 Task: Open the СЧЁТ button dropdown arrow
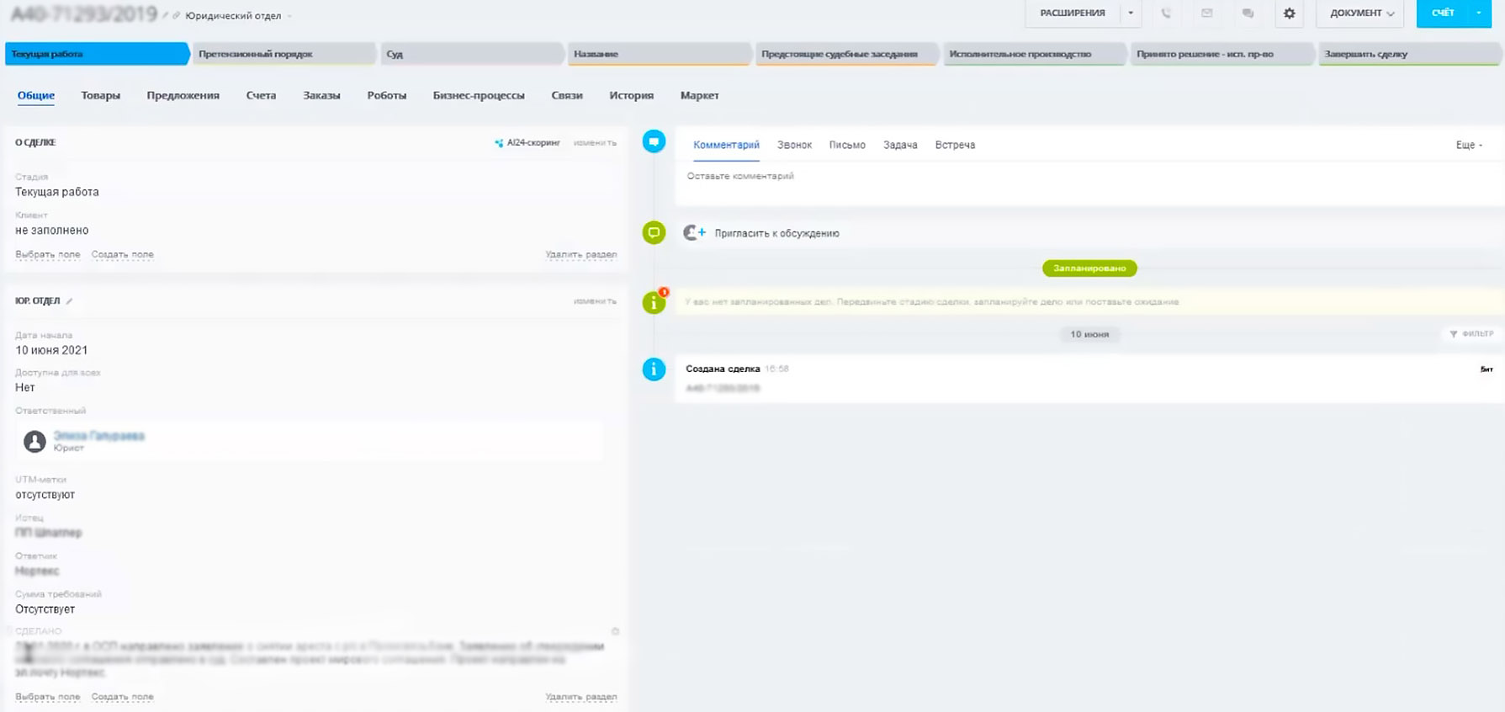tap(1479, 13)
